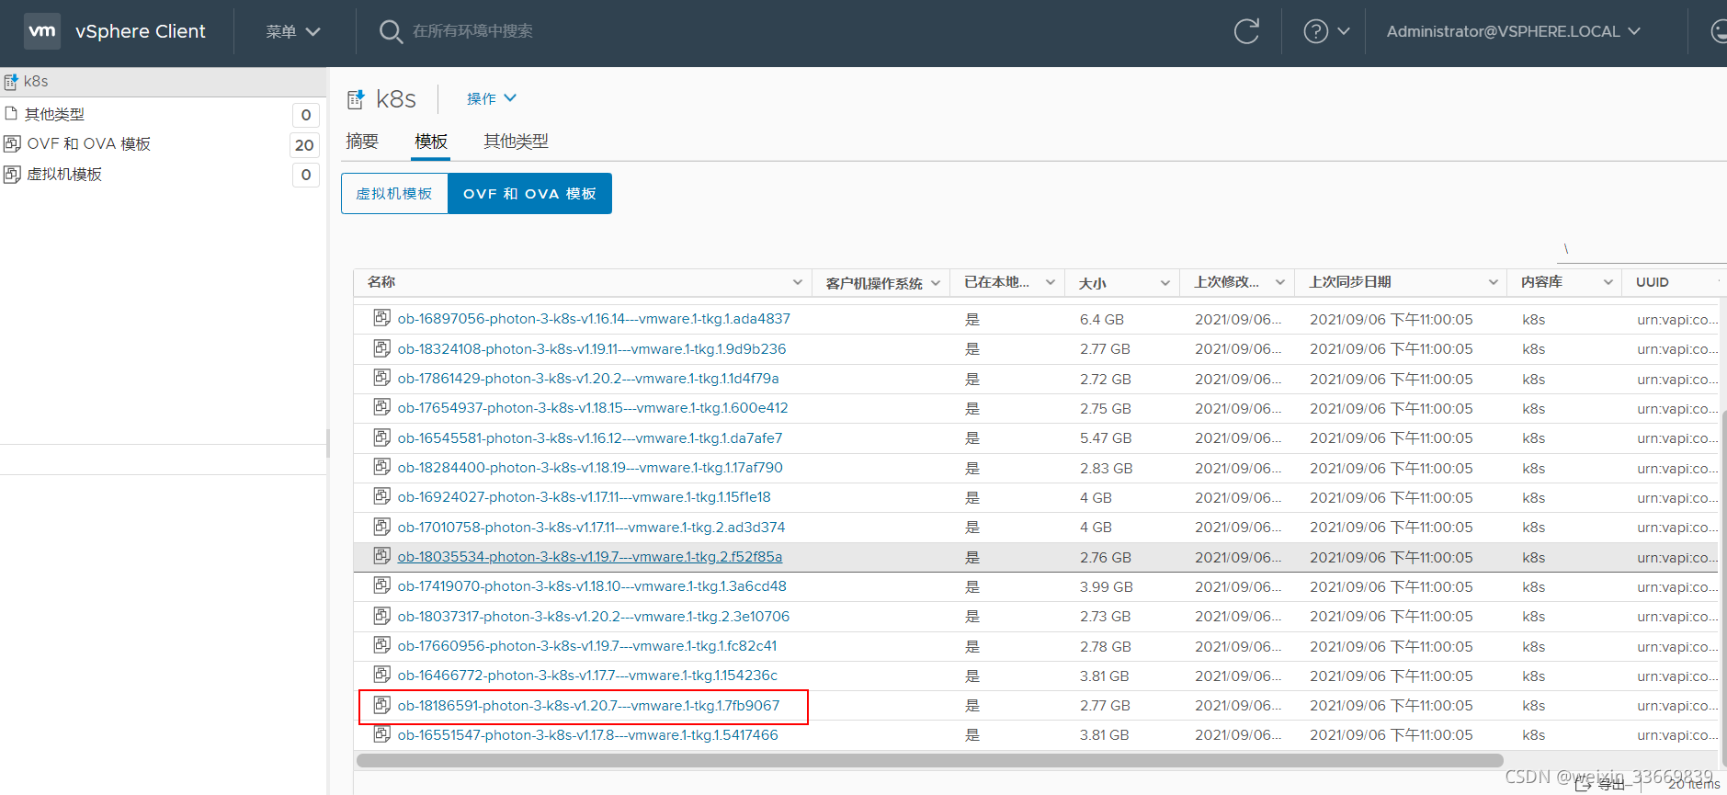Image resolution: width=1727 pixels, height=795 pixels.
Task: Click template icon for ob-16897056 row
Action: 381,318
